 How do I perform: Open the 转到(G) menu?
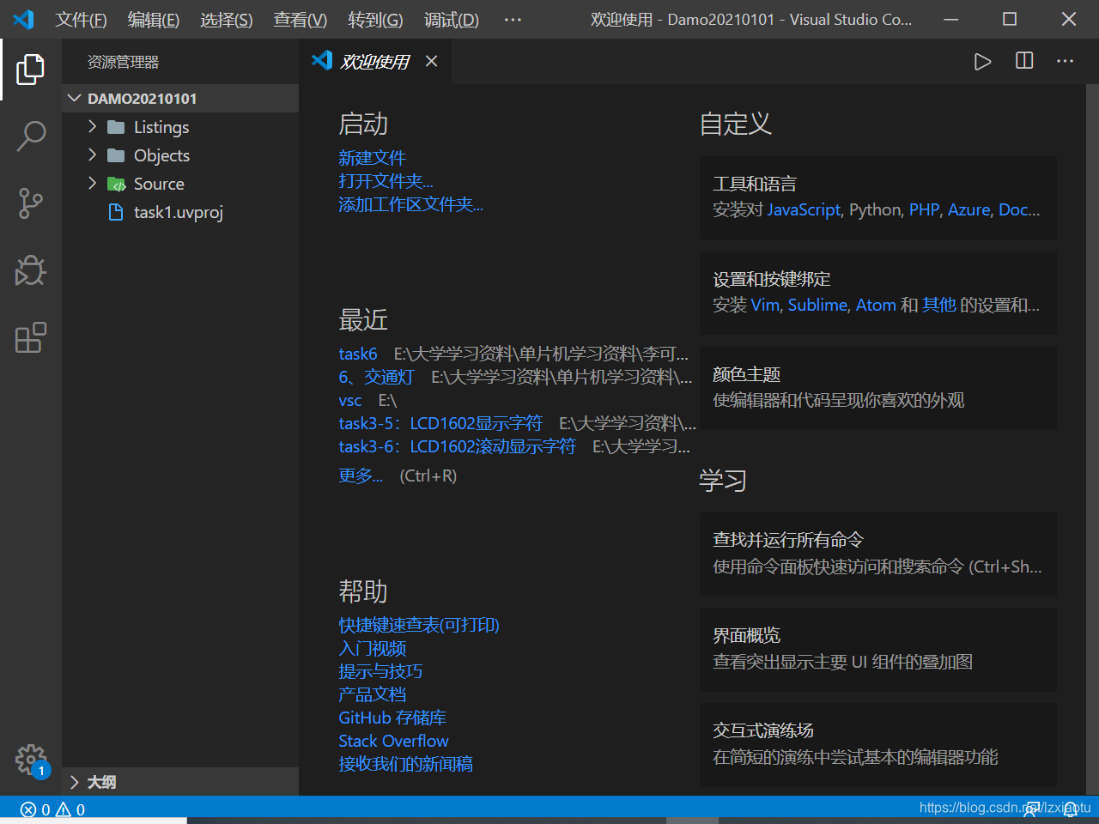pyautogui.click(x=375, y=20)
